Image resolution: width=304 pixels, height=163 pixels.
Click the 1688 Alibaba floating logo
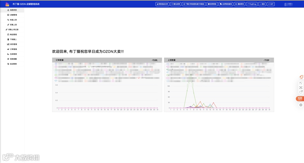point(301,77)
